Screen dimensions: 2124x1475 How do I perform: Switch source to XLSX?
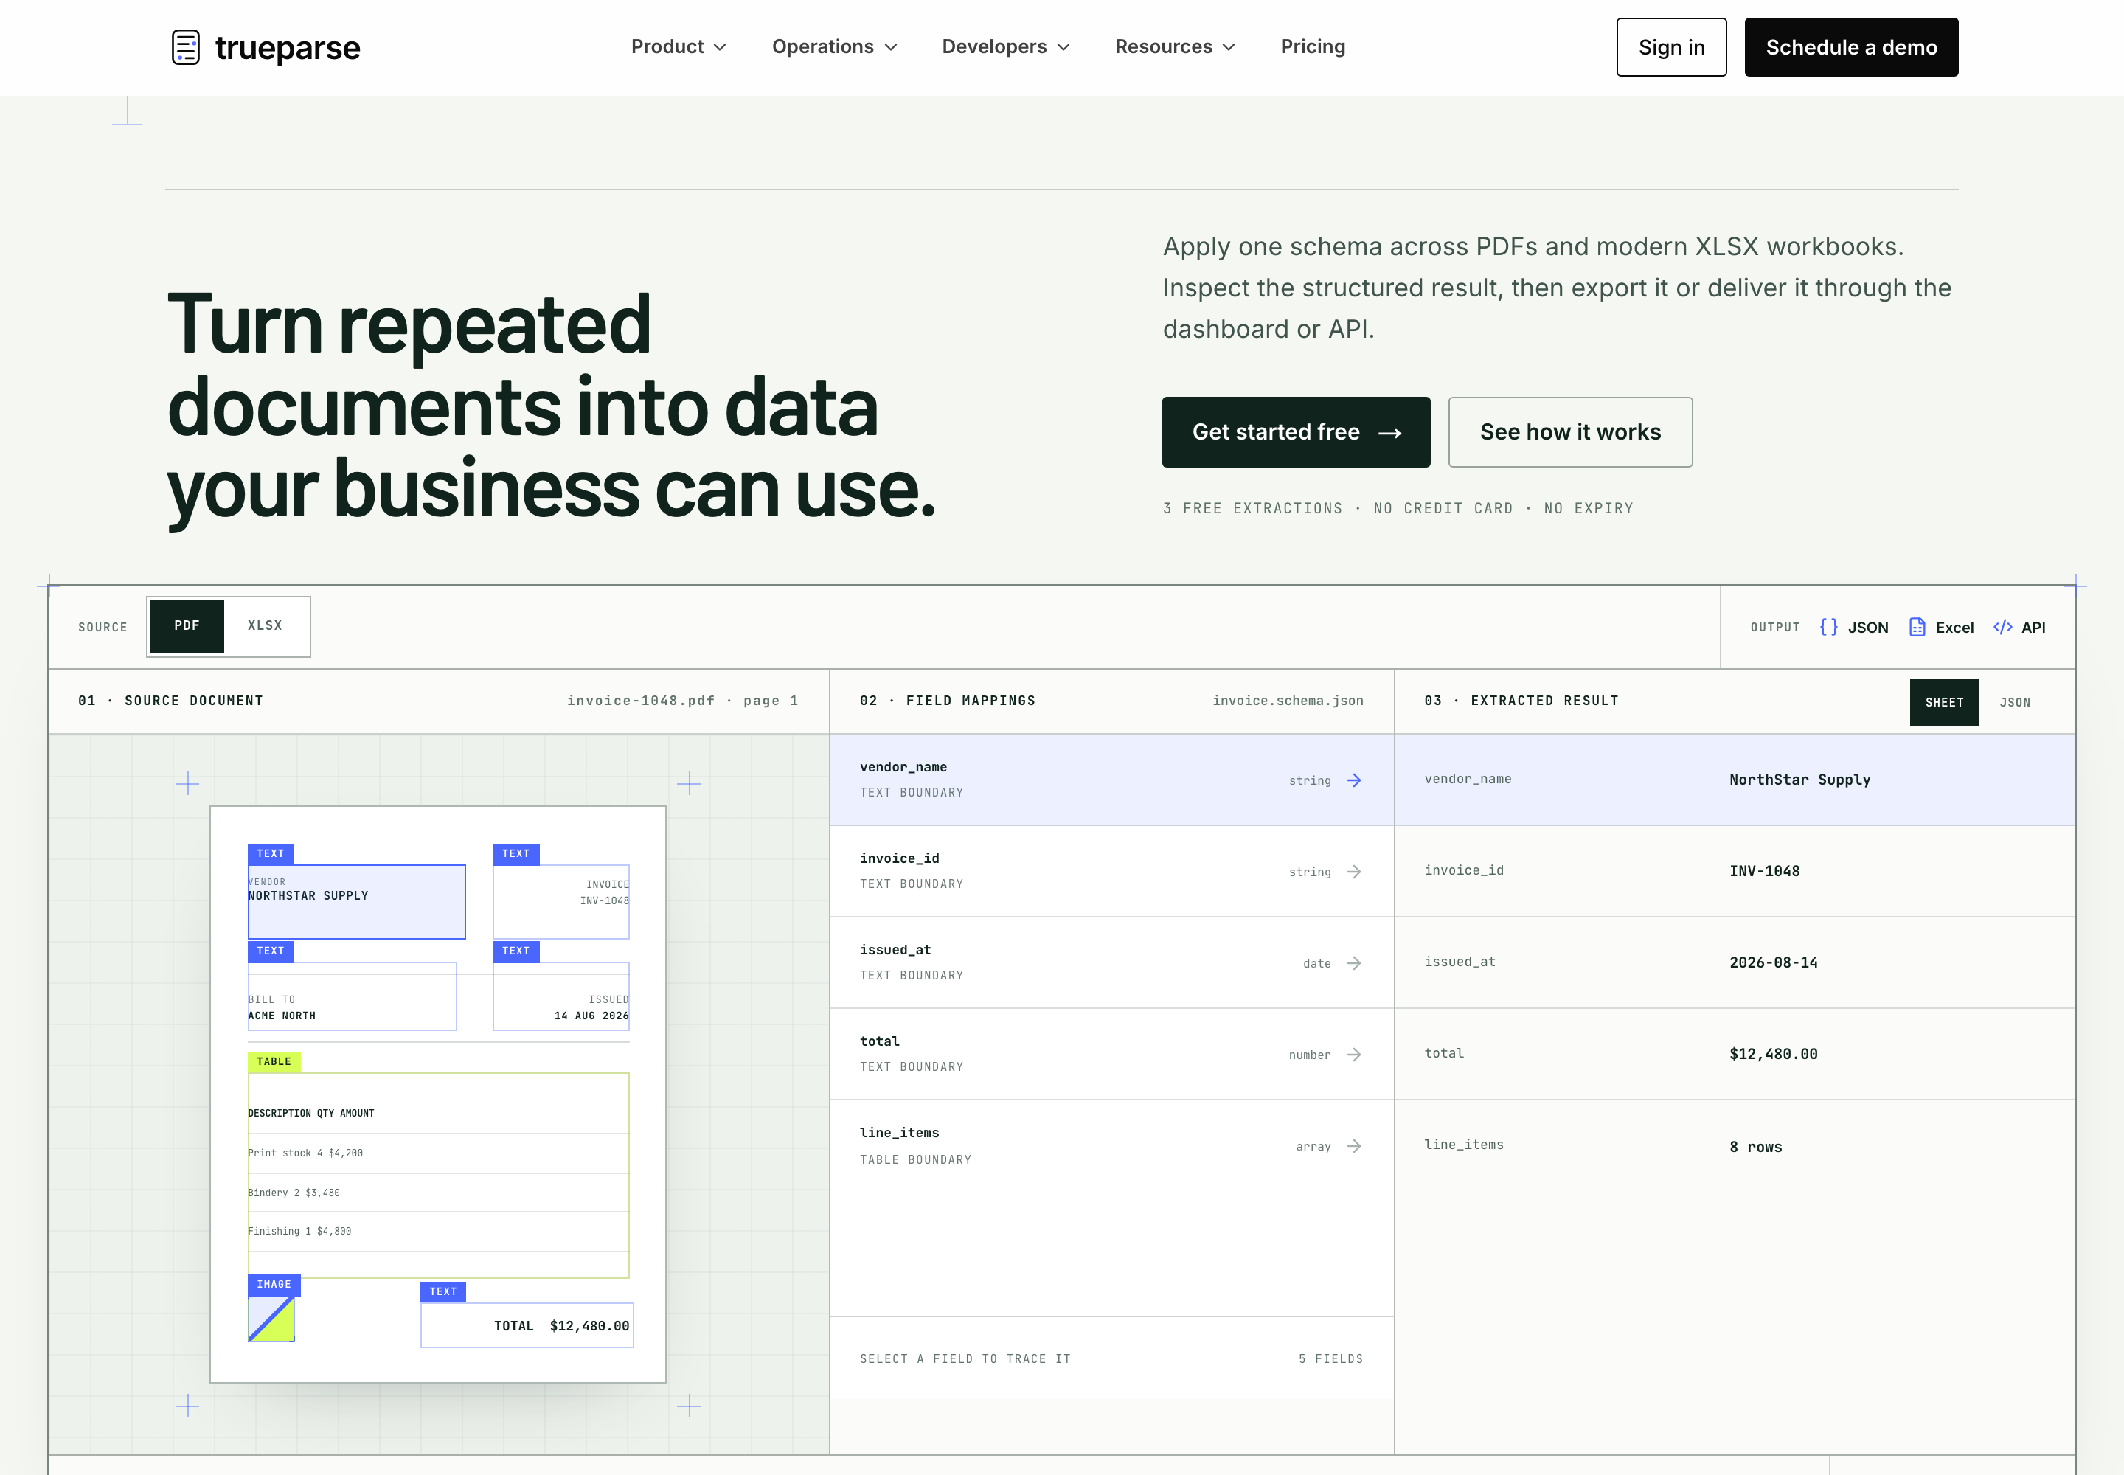click(x=265, y=625)
